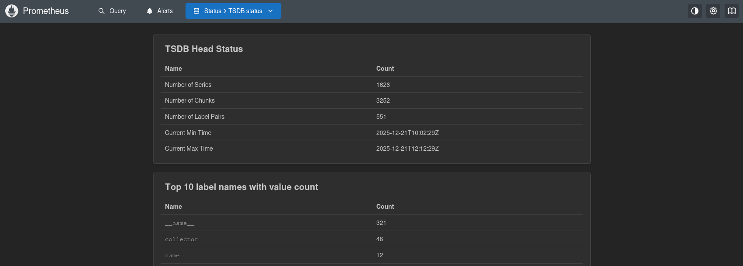Select the Current Min Time label
Image resolution: width=743 pixels, height=266 pixels.
click(x=188, y=133)
